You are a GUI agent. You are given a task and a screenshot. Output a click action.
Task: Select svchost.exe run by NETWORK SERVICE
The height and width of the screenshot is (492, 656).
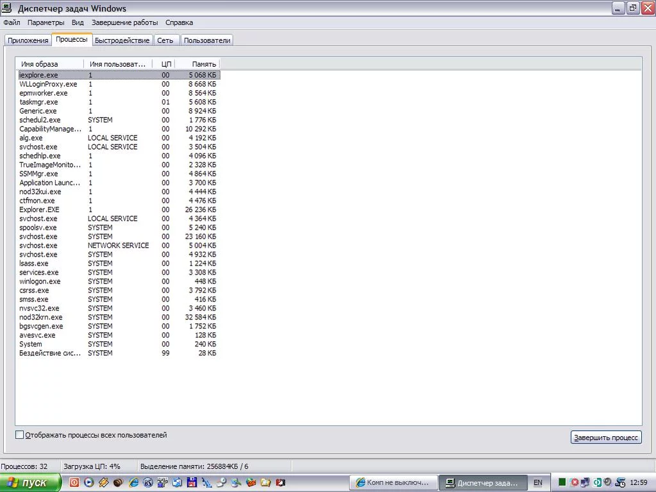tap(119, 245)
